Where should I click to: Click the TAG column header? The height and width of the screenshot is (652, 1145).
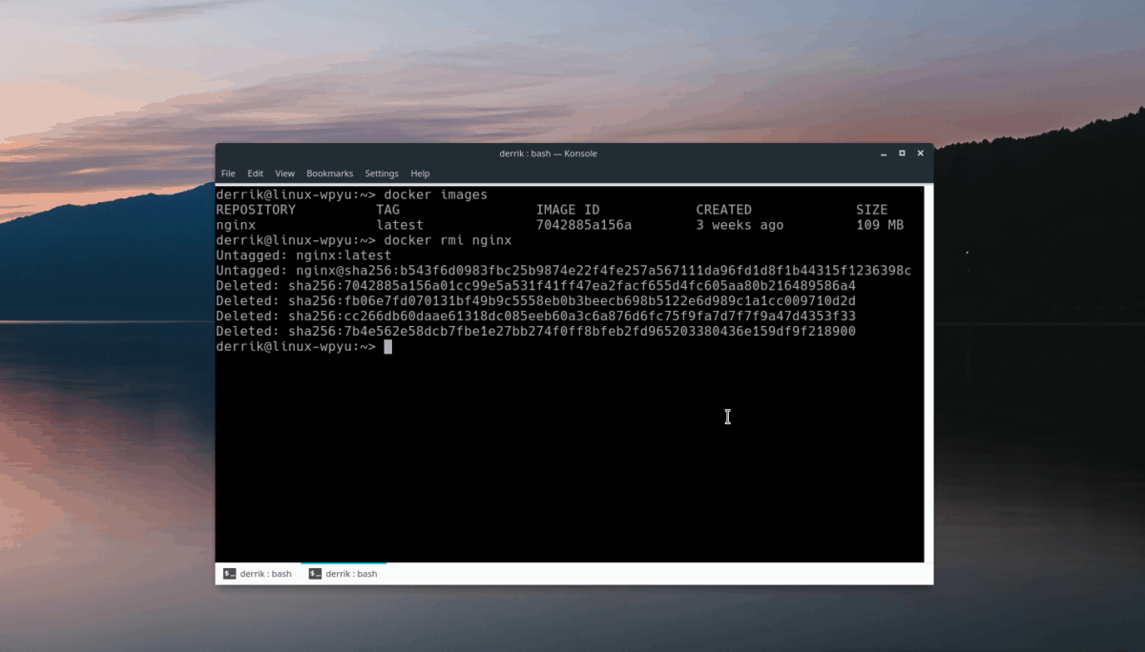(x=388, y=210)
